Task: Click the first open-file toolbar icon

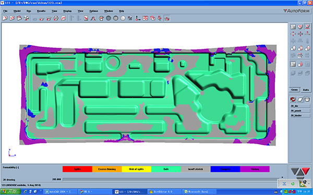Action: pyautogui.click(x=5, y=18)
